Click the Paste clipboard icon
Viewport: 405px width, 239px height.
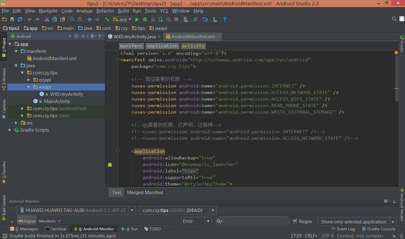(63, 19)
